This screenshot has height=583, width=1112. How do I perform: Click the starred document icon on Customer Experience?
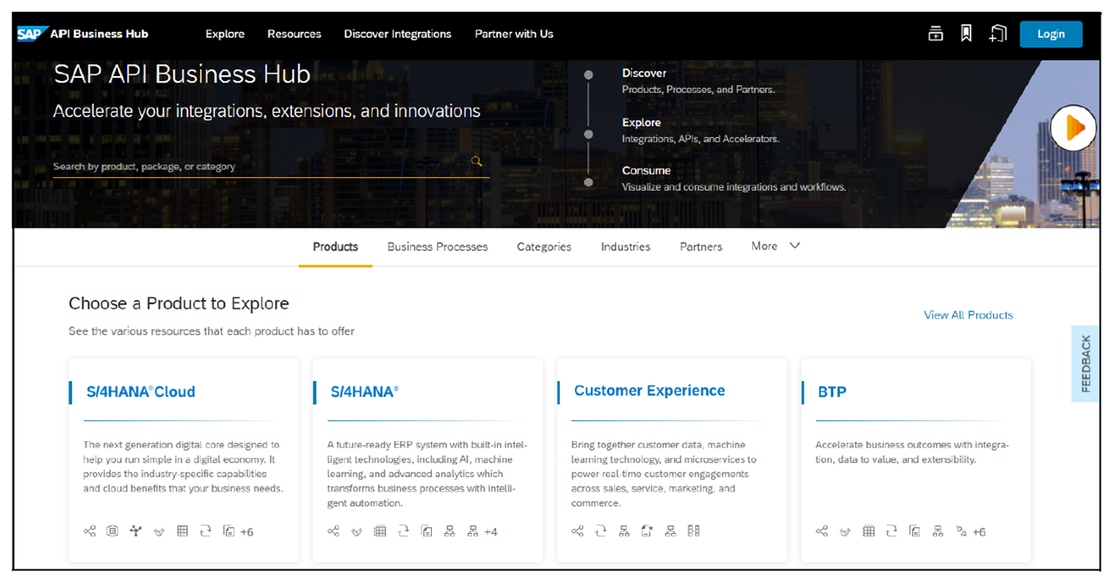click(647, 531)
